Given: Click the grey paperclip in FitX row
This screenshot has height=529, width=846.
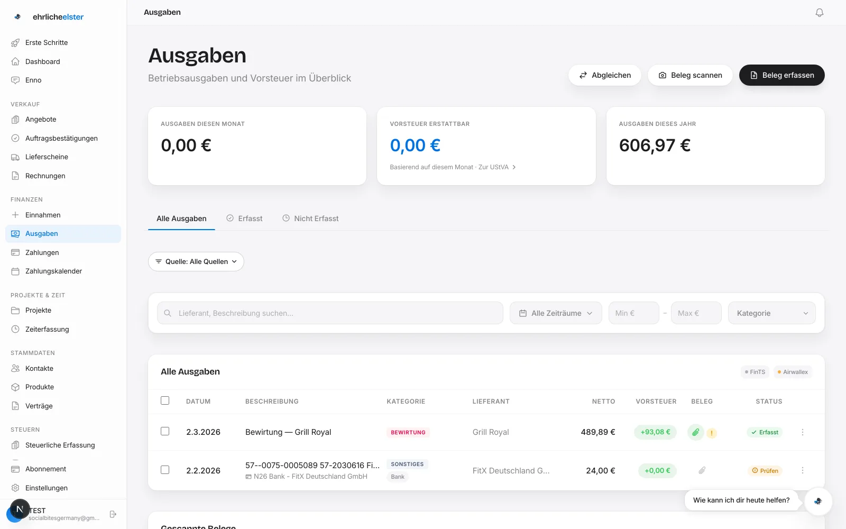Looking at the screenshot, I should click(702, 470).
